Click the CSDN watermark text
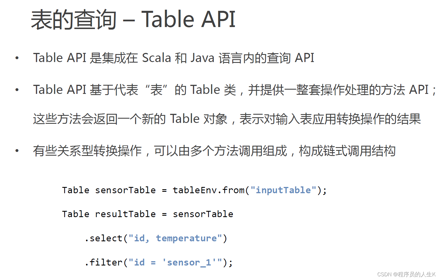 [384, 274]
